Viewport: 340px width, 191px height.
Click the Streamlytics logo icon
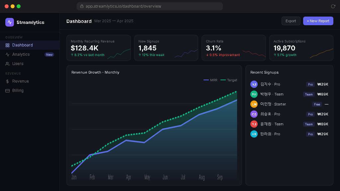pos(10,22)
